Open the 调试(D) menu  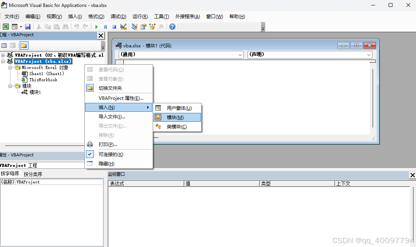pyautogui.click(x=118, y=17)
